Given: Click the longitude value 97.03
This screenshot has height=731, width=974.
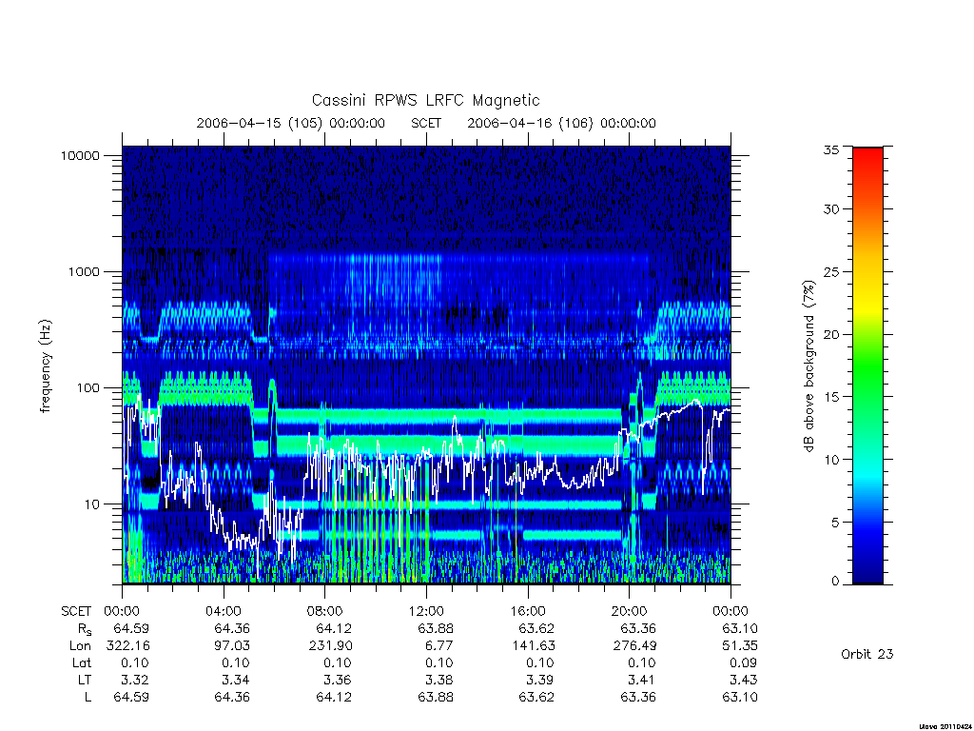Looking at the screenshot, I should click(232, 646).
